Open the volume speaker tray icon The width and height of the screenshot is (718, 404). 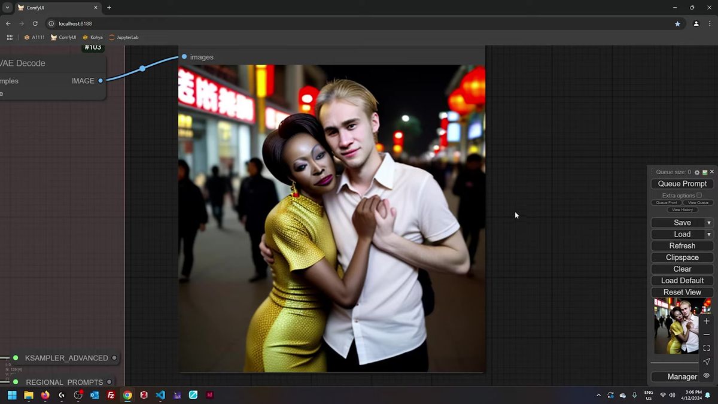[672, 395]
